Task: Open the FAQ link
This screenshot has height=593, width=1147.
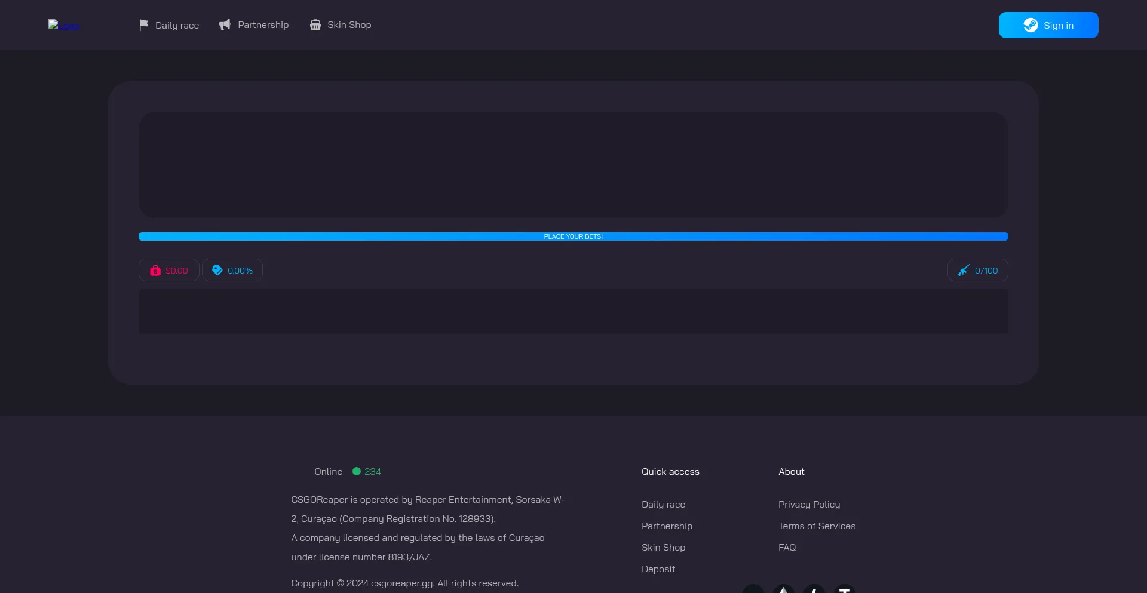Action: tap(787, 548)
